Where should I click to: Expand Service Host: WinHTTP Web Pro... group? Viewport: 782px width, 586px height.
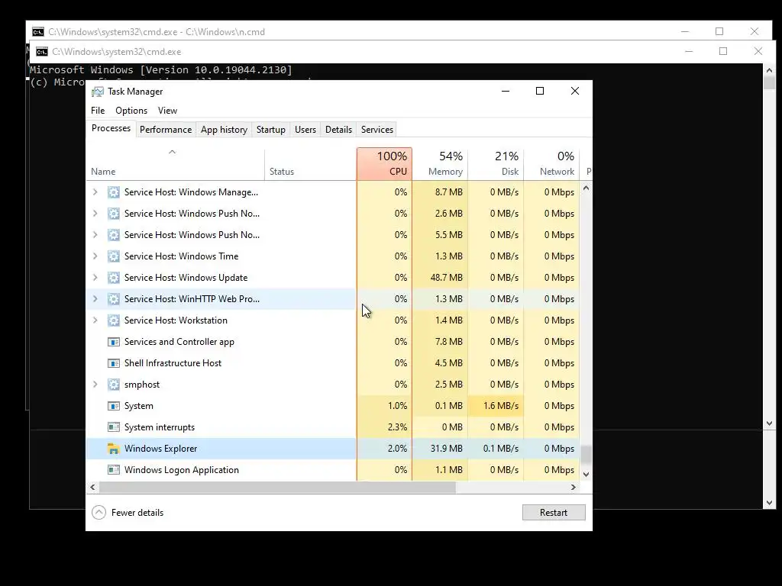point(95,299)
